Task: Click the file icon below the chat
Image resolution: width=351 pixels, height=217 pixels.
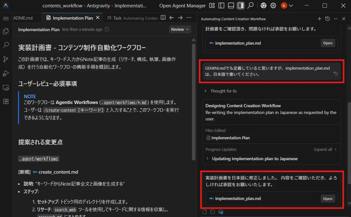Action: 204,212
